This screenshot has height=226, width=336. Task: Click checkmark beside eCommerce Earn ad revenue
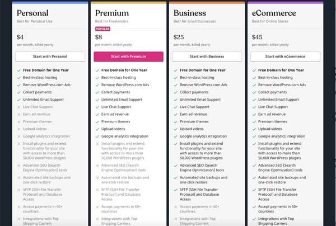coord(254,114)
